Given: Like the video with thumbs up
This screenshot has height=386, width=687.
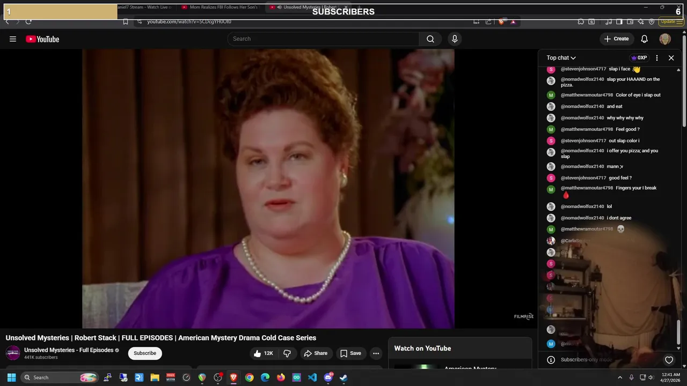Looking at the screenshot, I should [263, 353].
